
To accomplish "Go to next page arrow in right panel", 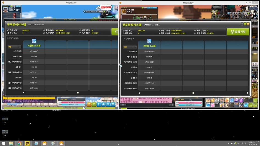I will coord(247,93).
